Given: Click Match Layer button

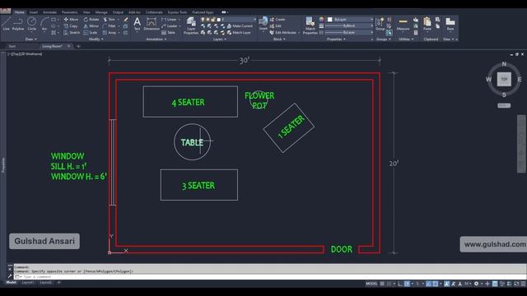Looking at the screenshot, I should (x=239, y=33).
